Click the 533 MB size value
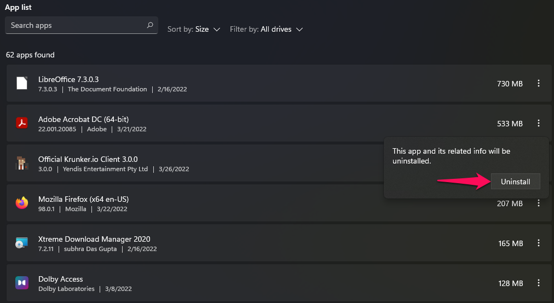554x303 pixels. pos(510,124)
